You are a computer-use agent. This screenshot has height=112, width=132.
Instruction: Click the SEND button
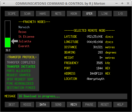(x=58, y=105)
